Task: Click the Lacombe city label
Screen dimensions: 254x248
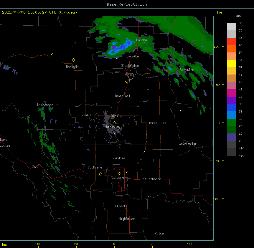Action: (x=133, y=56)
